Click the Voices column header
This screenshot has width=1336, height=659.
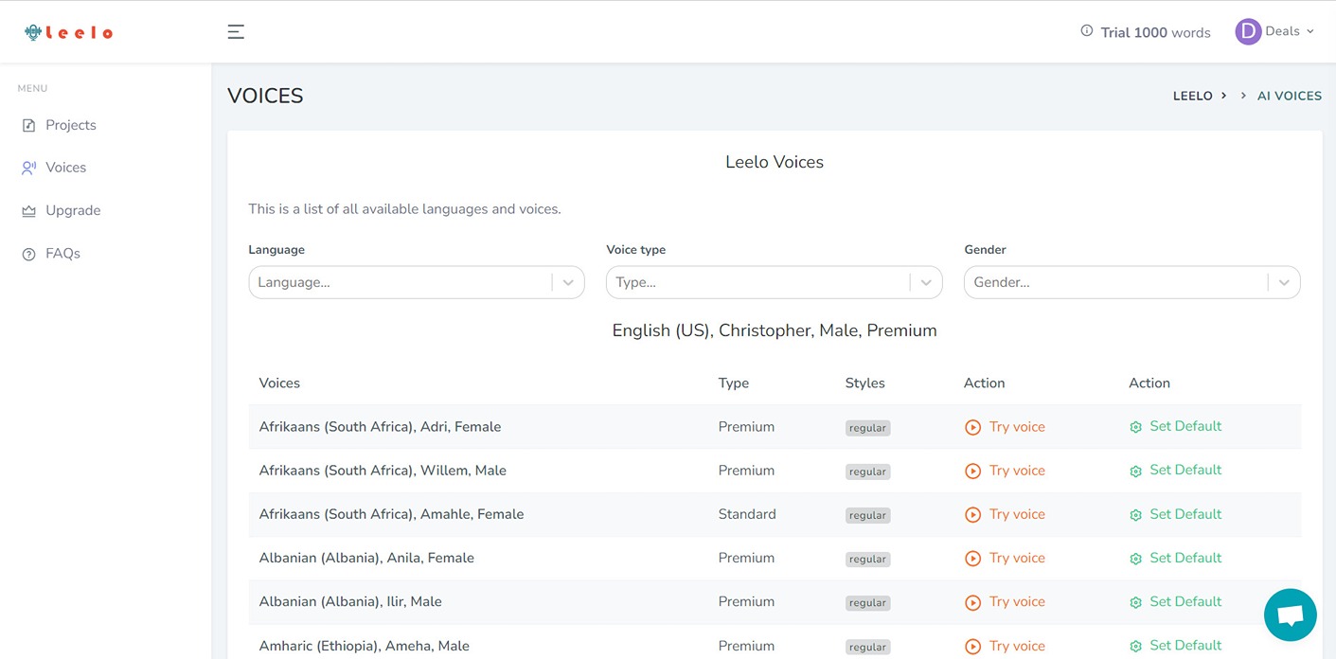(279, 383)
